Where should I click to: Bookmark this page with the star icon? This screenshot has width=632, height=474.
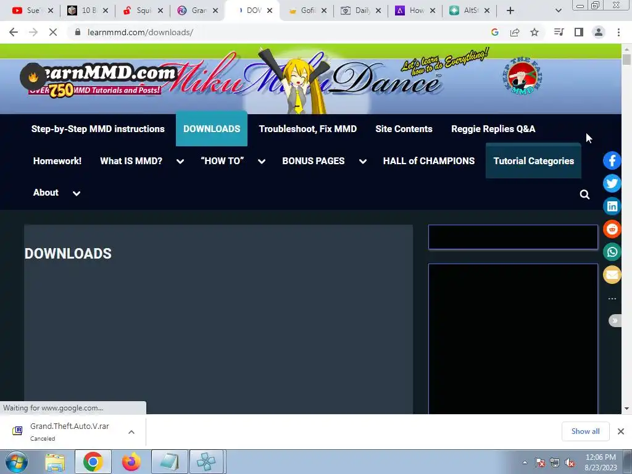pos(534,32)
